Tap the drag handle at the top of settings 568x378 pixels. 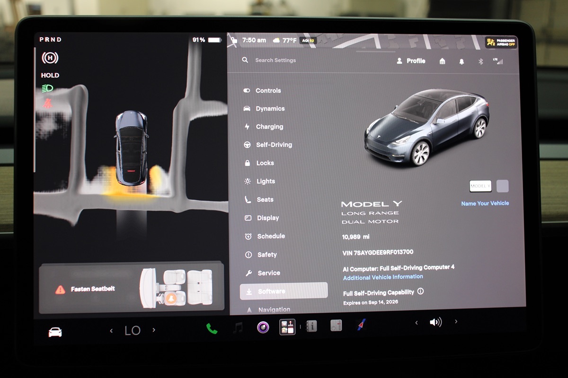(x=376, y=51)
